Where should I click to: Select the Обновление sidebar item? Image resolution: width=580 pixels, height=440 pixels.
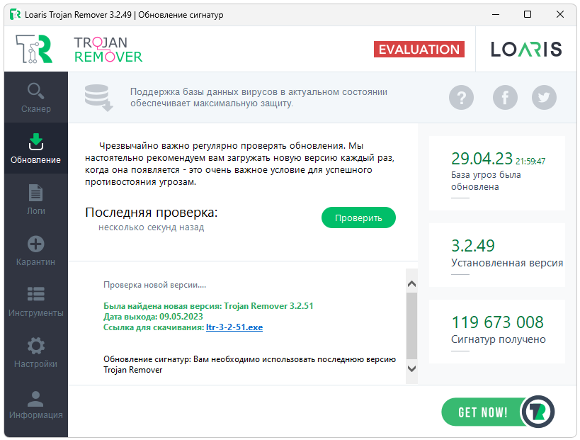coord(36,148)
